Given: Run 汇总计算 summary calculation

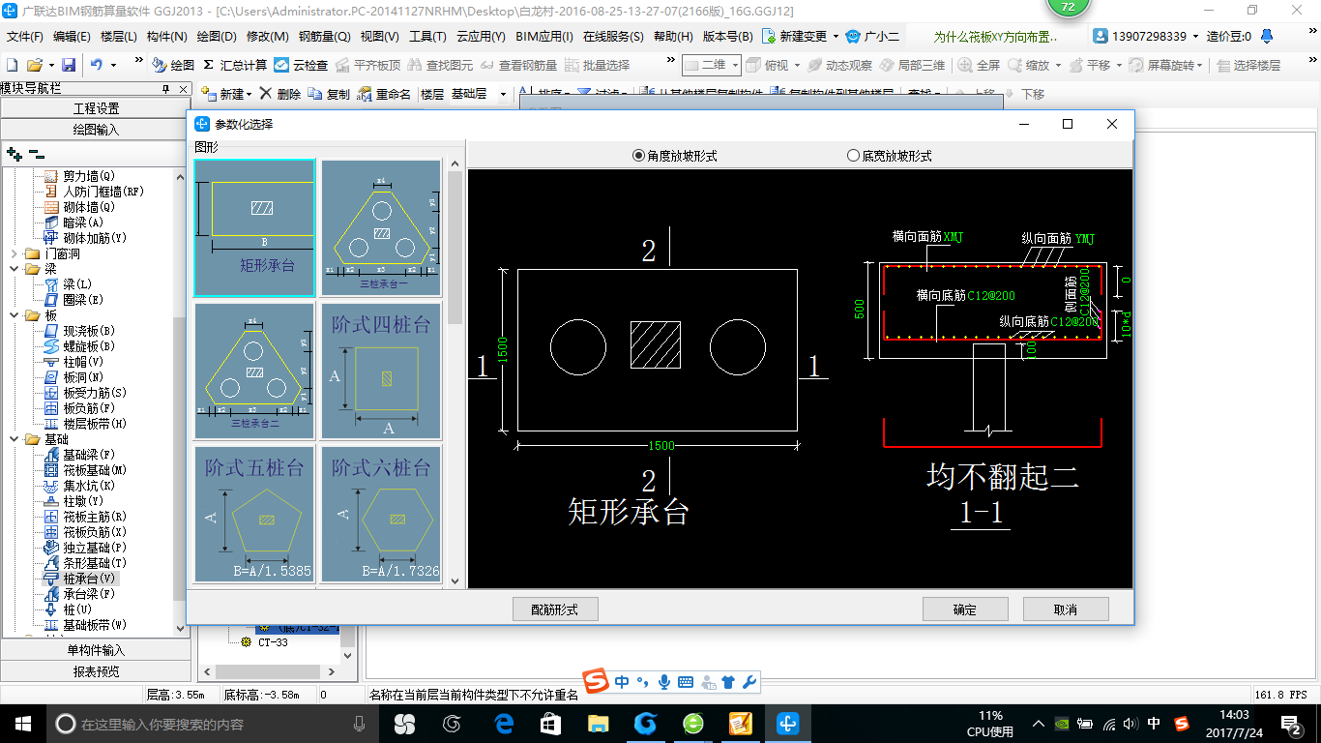Looking at the screenshot, I should pyautogui.click(x=235, y=65).
